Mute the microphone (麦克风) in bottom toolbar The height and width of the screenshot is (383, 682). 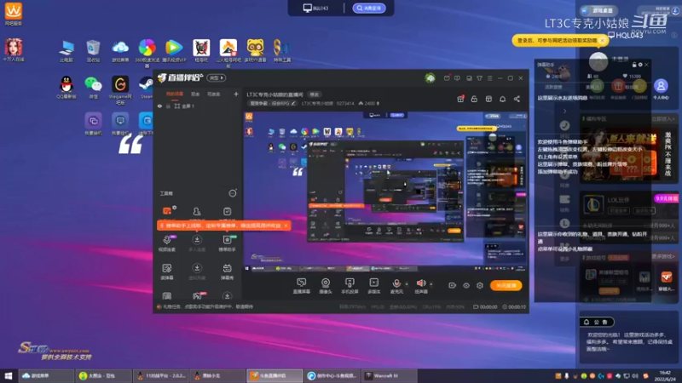pyautogui.click(x=396, y=286)
